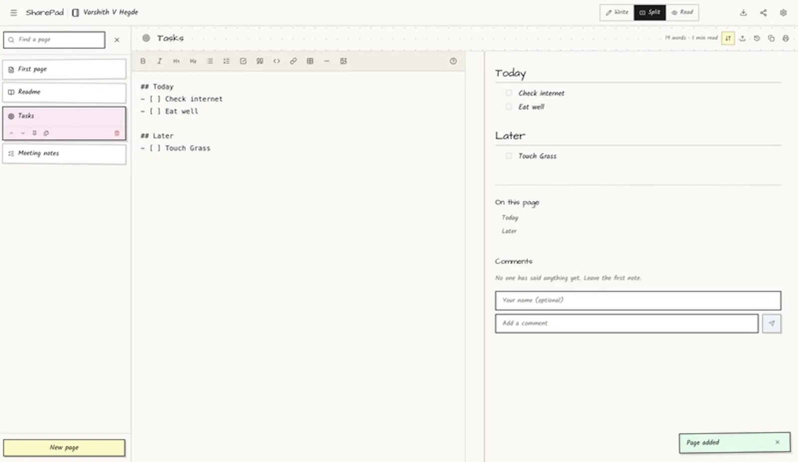Move the Tasks page up
The width and height of the screenshot is (798, 462).
pos(11,133)
